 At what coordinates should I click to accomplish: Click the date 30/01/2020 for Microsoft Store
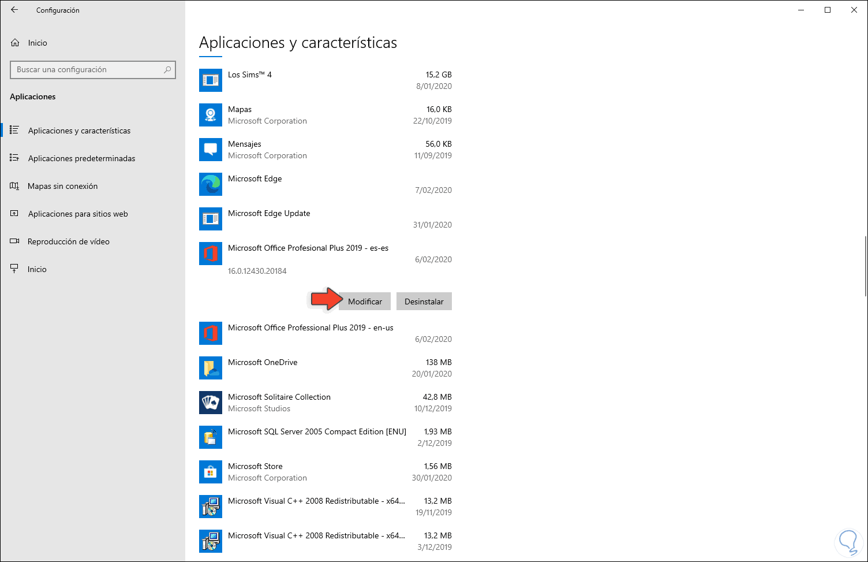[432, 478]
